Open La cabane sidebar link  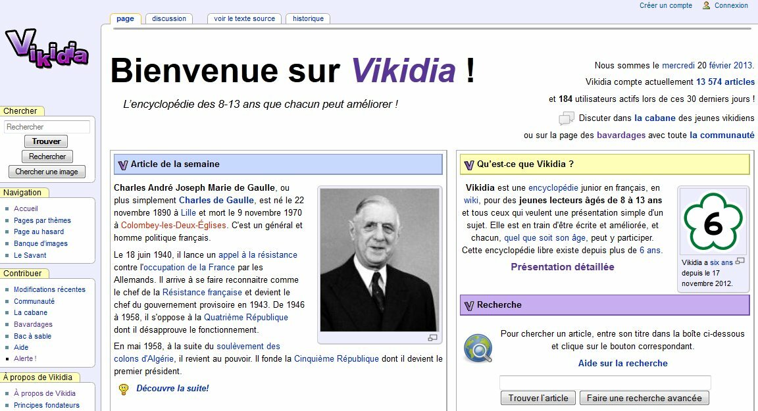tap(30, 312)
